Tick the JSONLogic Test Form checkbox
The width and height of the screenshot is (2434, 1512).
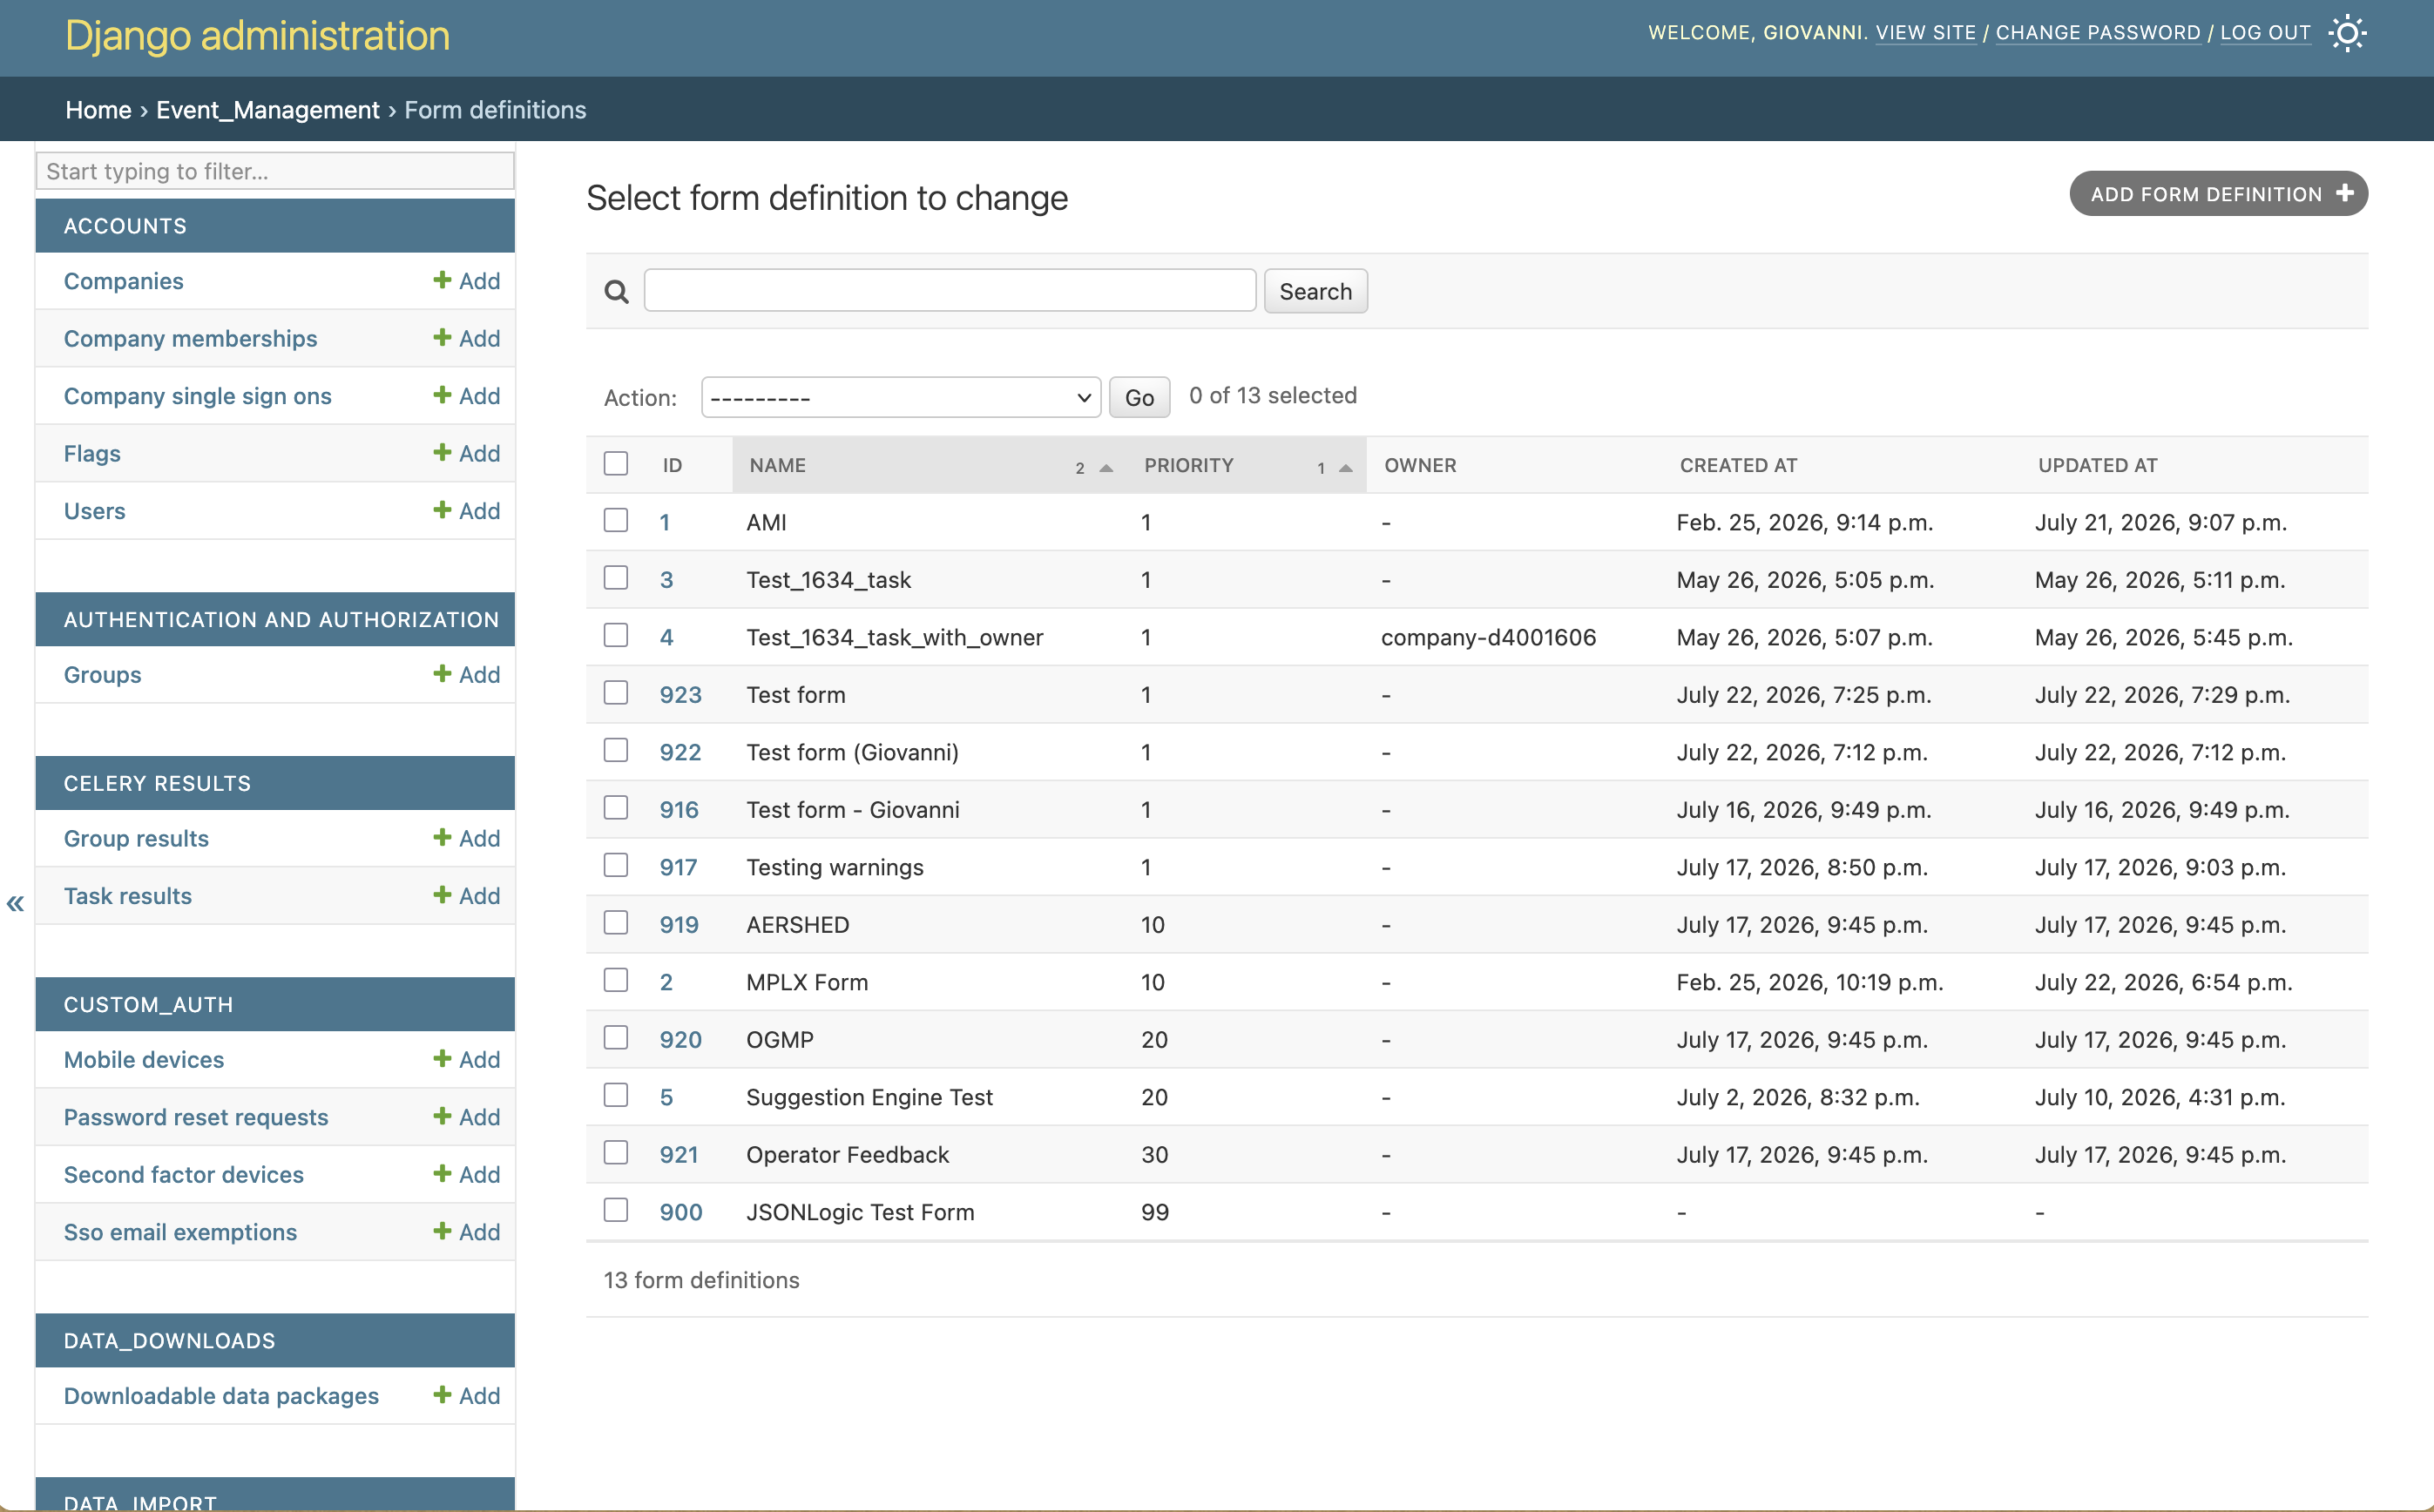[616, 1211]
